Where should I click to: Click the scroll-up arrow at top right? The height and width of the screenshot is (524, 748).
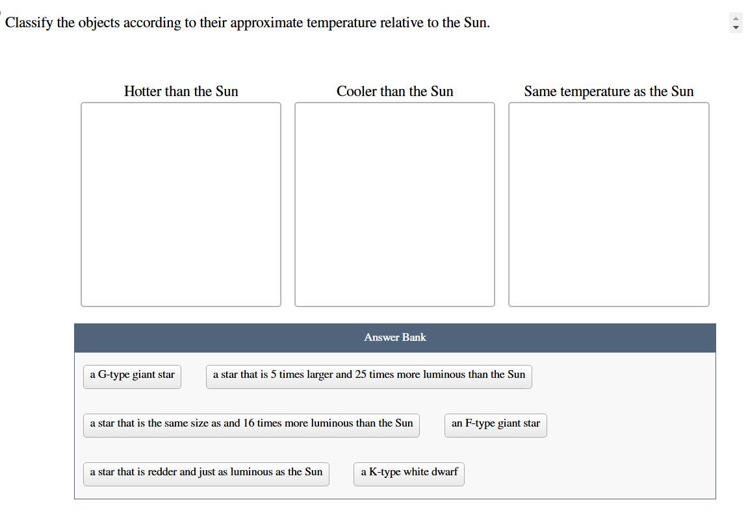(x=736, y=18)
